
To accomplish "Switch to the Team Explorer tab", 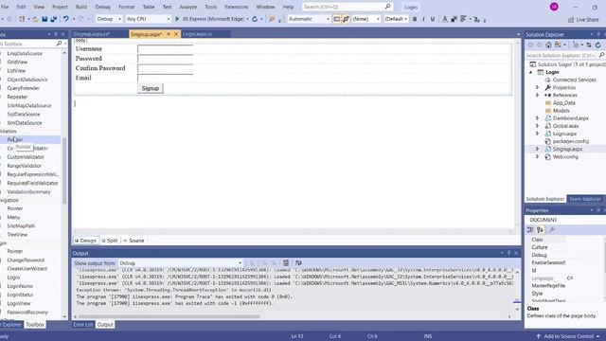I will 585,199.
